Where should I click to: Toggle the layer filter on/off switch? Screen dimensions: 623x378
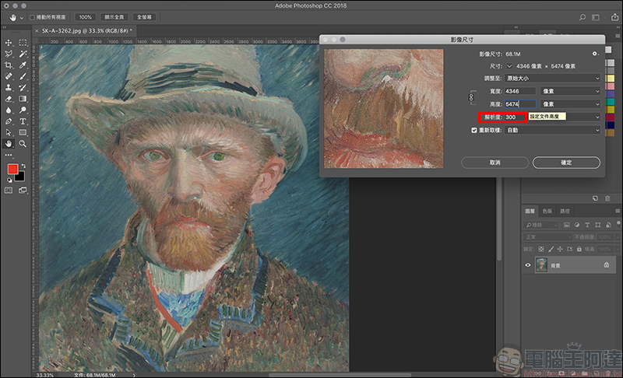point(618,223)
